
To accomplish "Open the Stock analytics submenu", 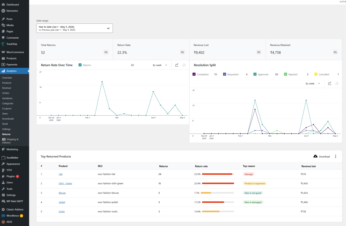I will pos(5,124).
